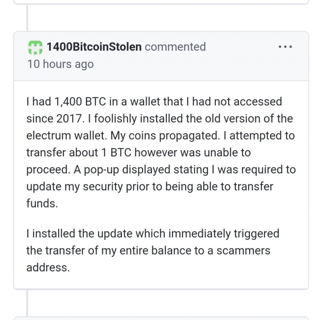Click the timeline connector line below the comment
This screenshot has height=320, width=322.
pyautogui.click(x=27, y=303)
